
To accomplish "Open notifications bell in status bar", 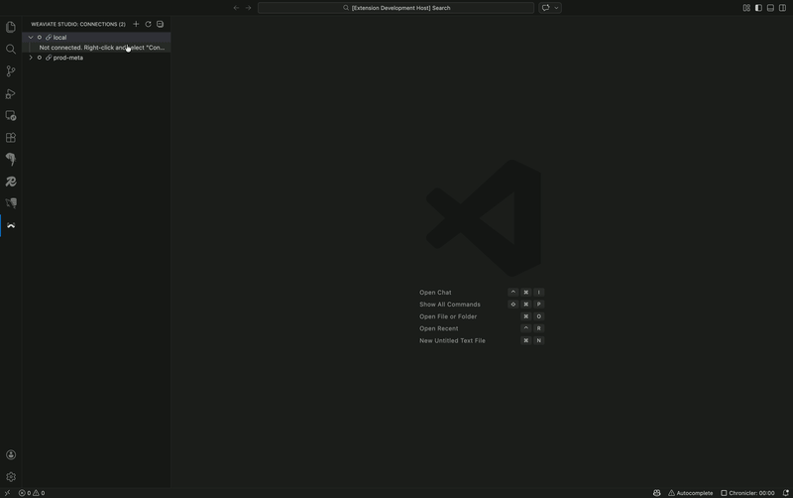I will coord(785,493).
